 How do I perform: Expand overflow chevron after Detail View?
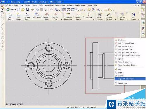(x=61, y=13)
